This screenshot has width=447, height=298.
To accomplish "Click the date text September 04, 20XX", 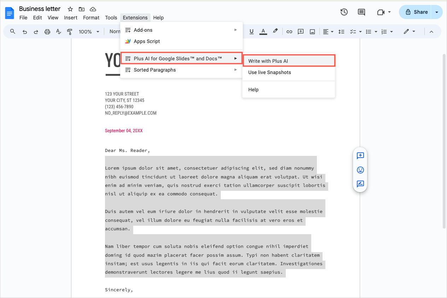I will tap(124, 131).
